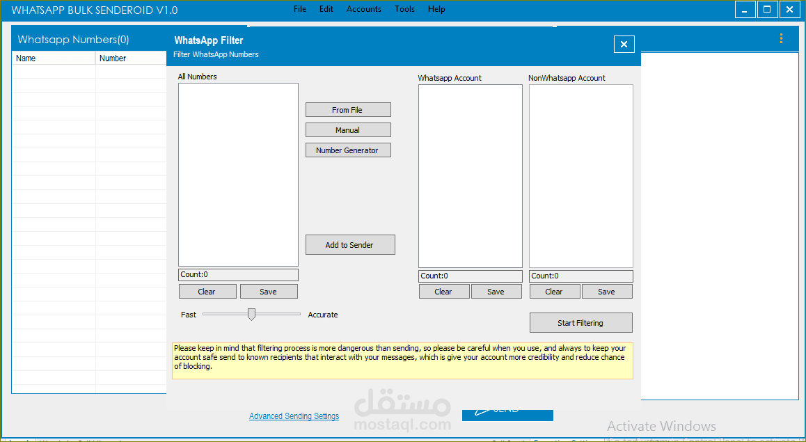Click the yellow filtering warning notice
The height and width of the screenshot is (442, 806).
point(402,361)
